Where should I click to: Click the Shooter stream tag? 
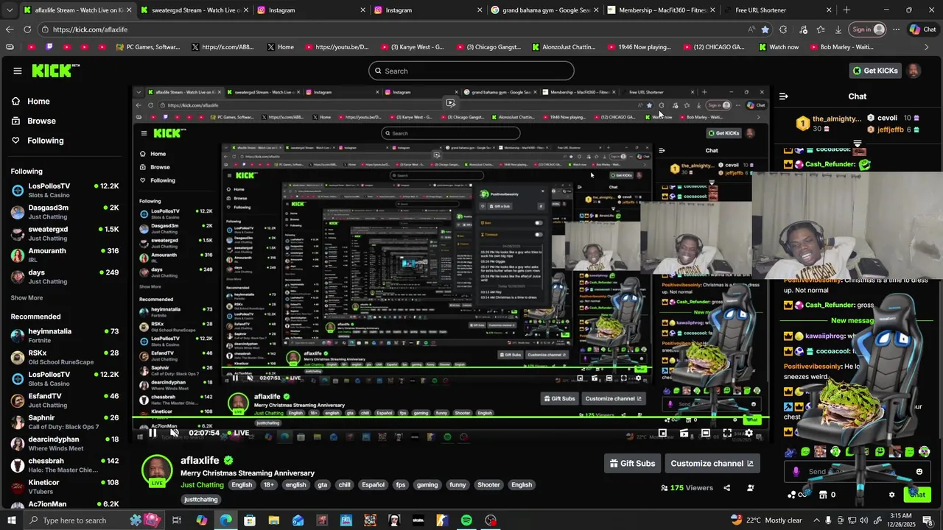coord(488,485)
